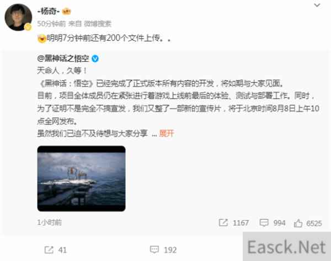Image resolution: width=331 pixels, height=261 pixels.
Task: Open the post options chevron menu
Action: (x=317, y=6)
